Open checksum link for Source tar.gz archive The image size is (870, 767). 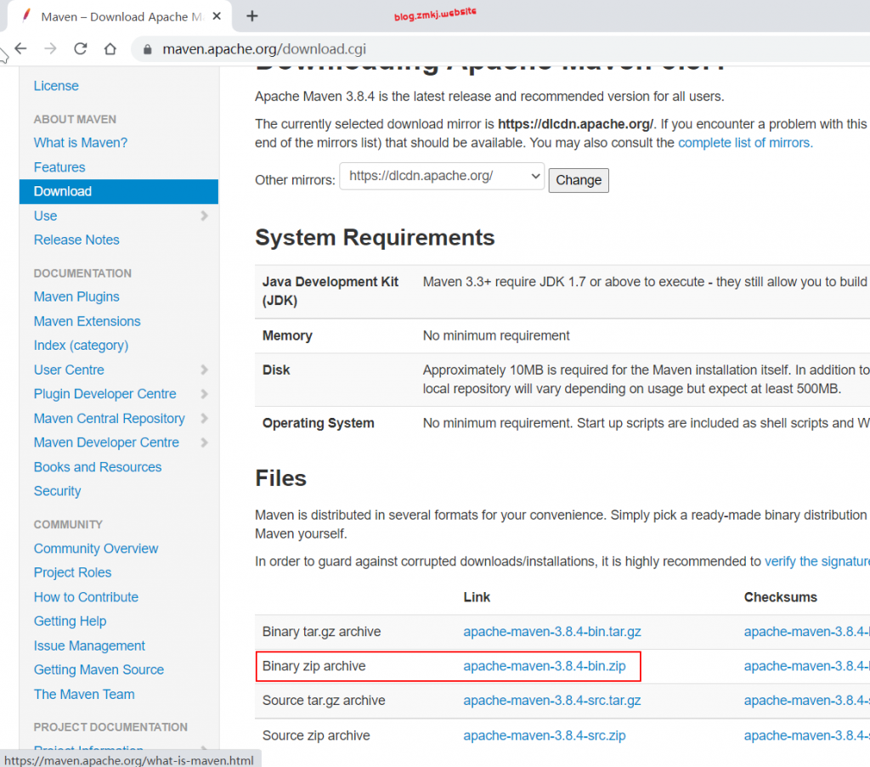coord(807,701)
